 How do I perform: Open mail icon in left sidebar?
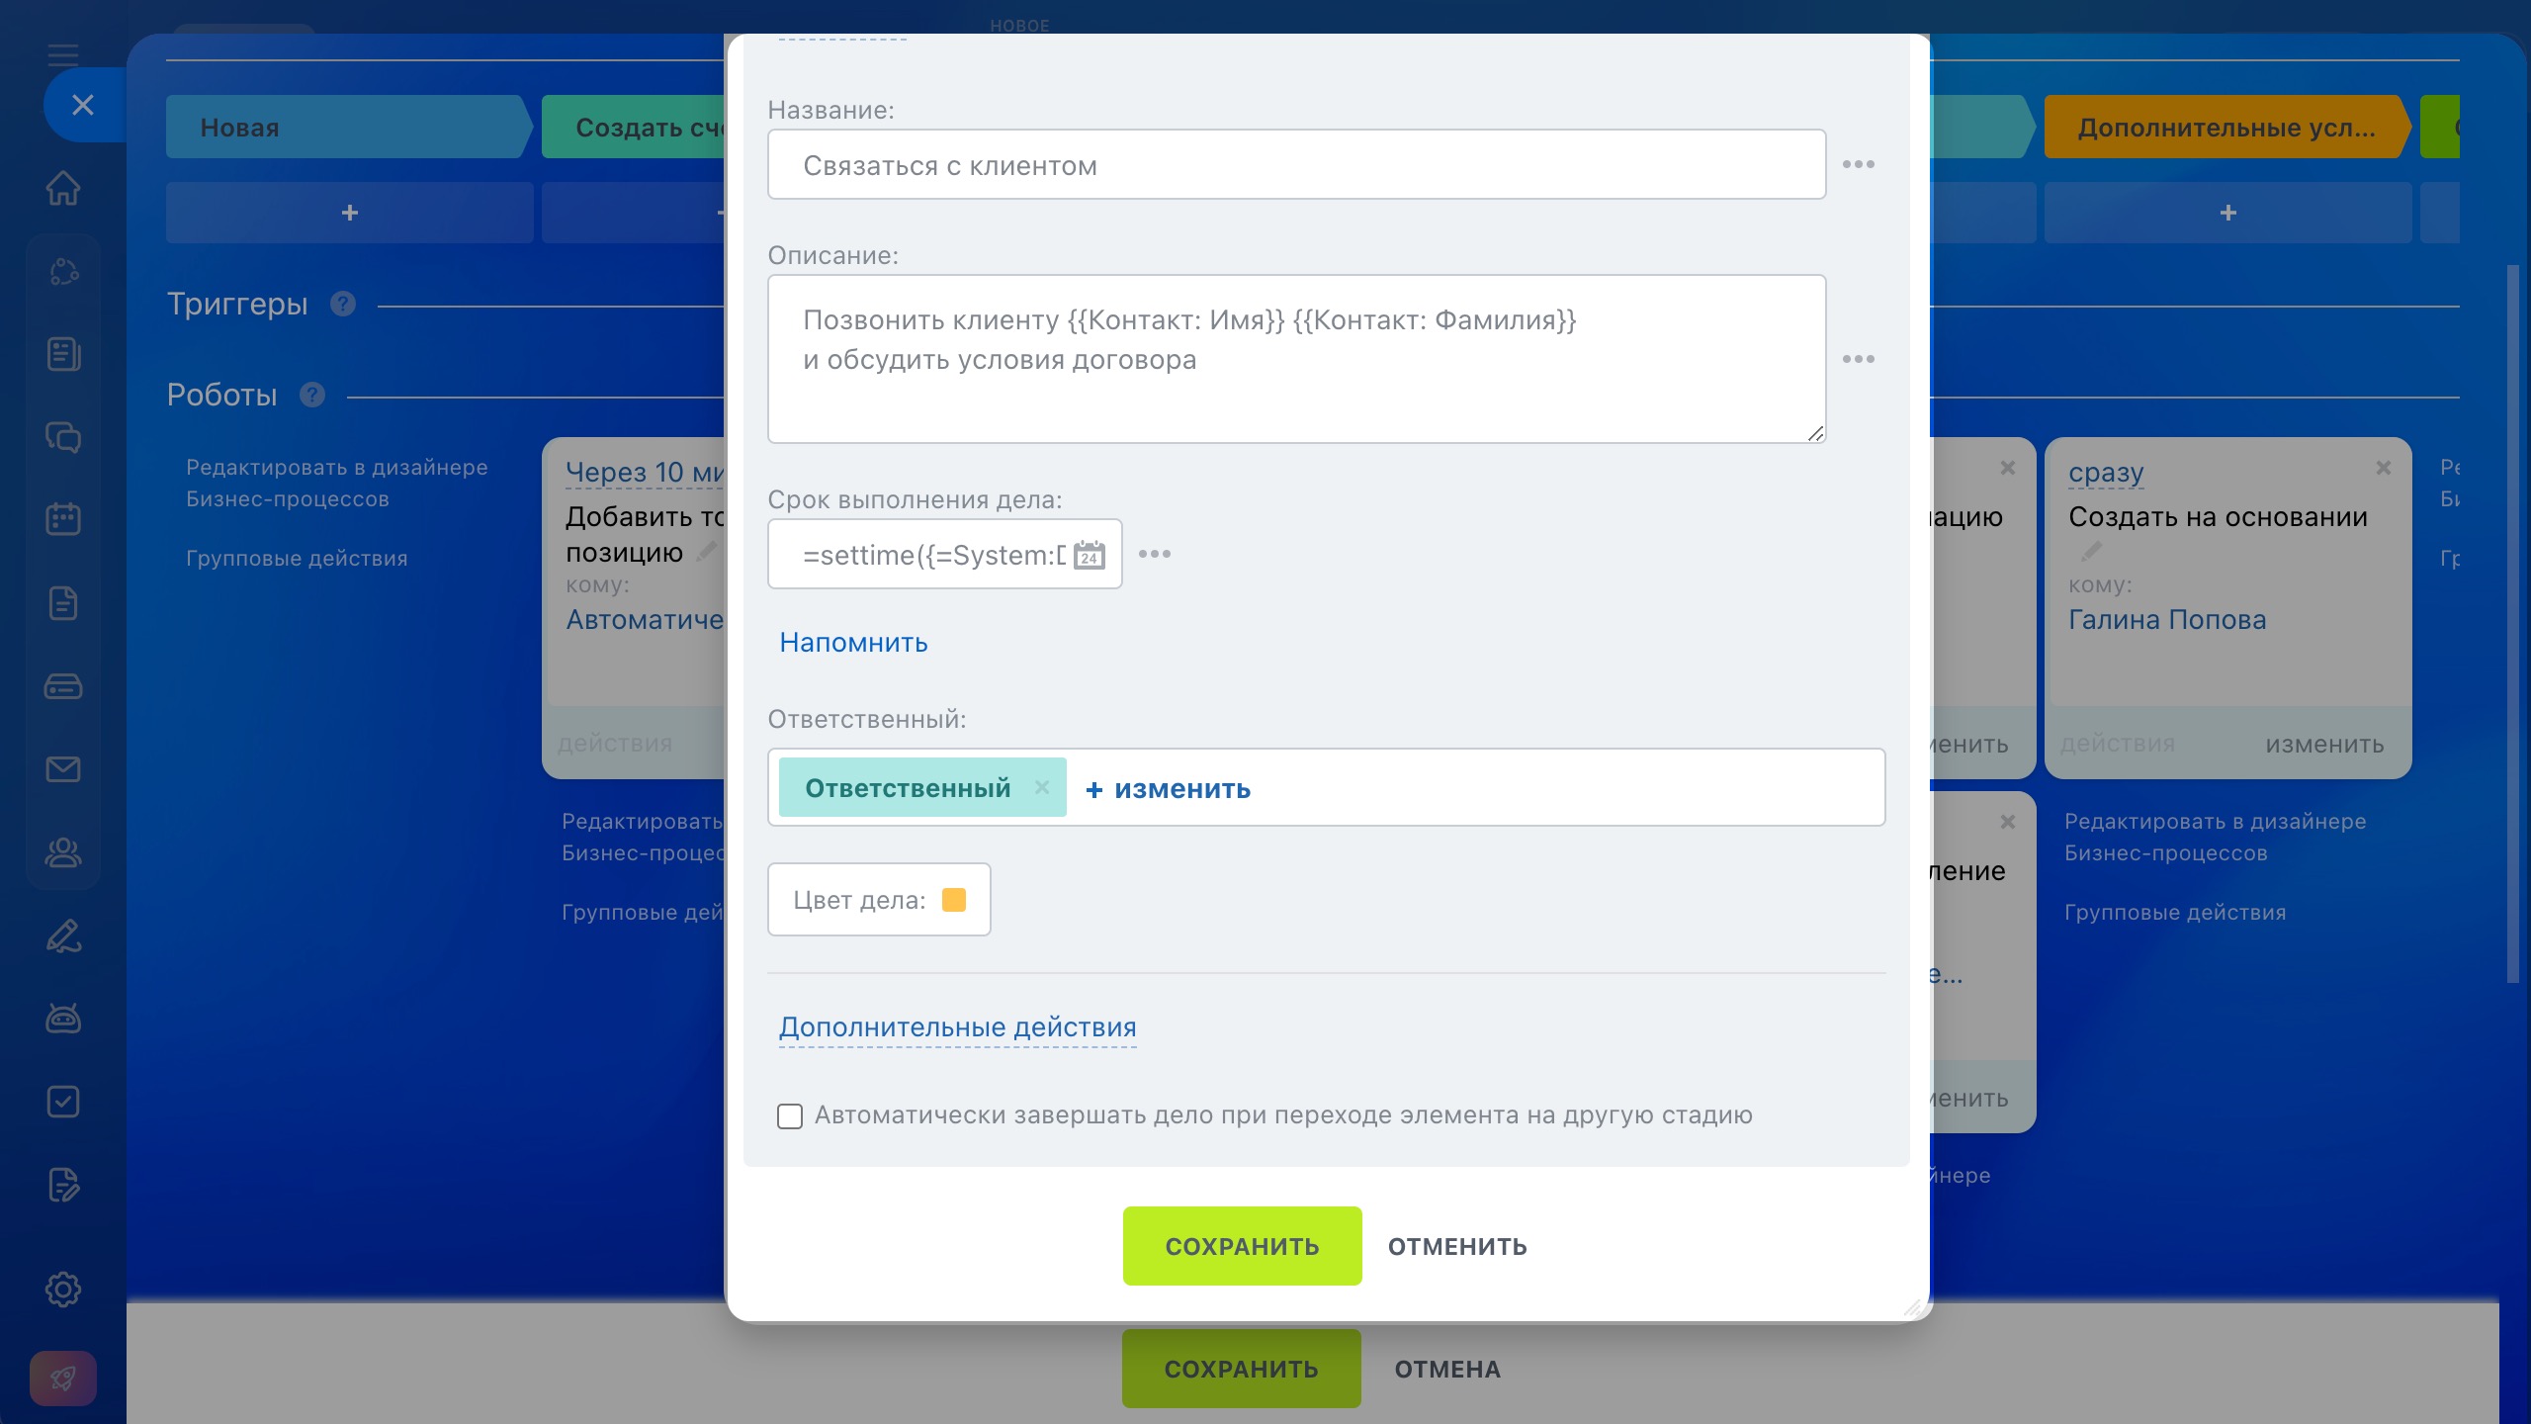(x=63, y=769)
